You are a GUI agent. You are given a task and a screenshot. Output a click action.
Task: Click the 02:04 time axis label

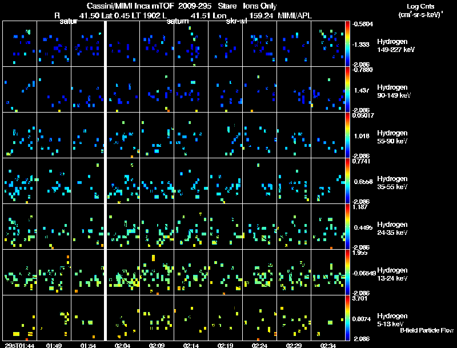point(122,346)
